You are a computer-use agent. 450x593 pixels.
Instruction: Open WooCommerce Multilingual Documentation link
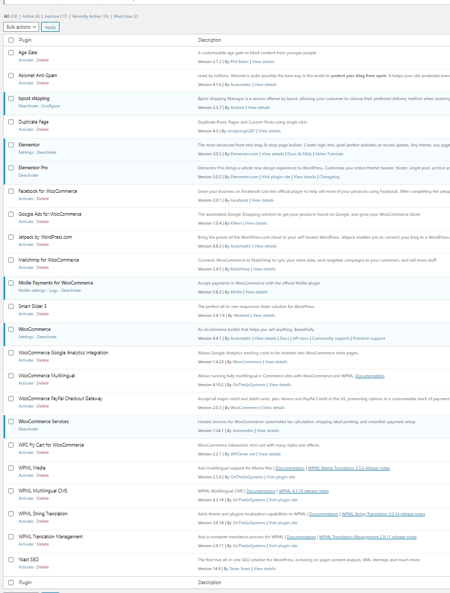(x=370, y=376)
